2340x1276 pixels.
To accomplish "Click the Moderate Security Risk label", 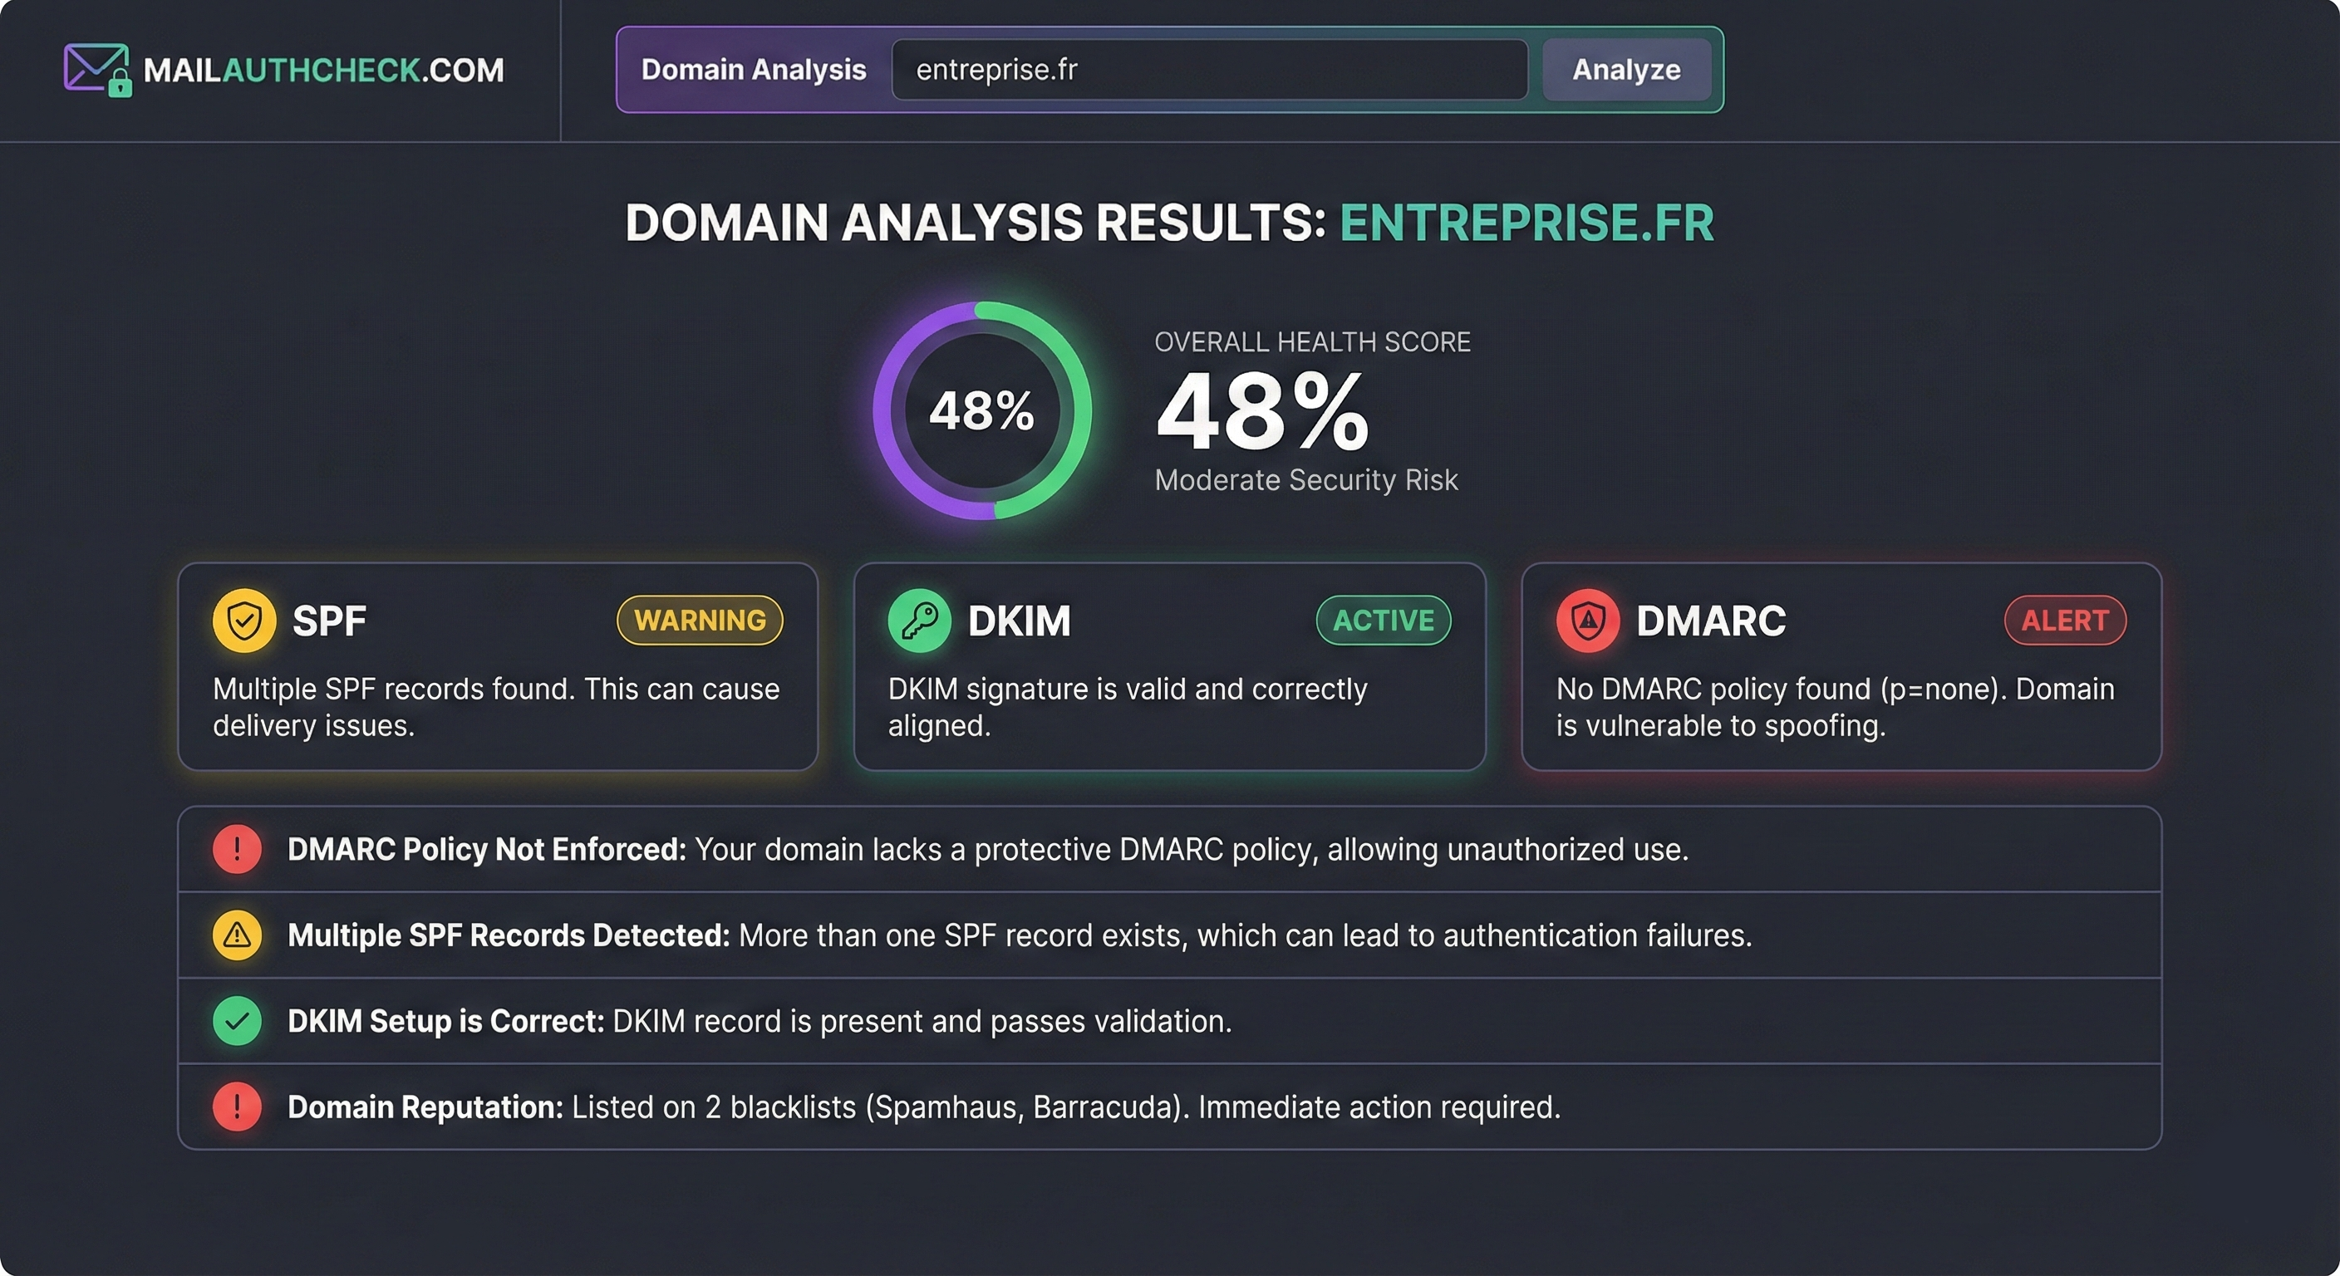I will click(1305, 479).
